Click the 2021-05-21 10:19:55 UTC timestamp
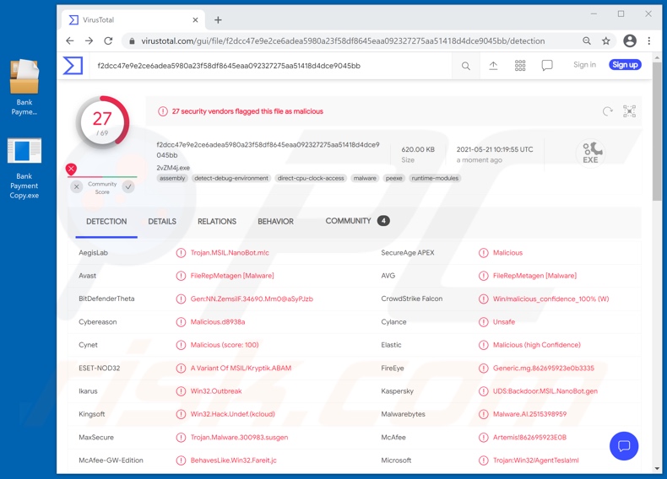Image resolution: width=667 pixels, height=479 pixels. click(495, 149)
